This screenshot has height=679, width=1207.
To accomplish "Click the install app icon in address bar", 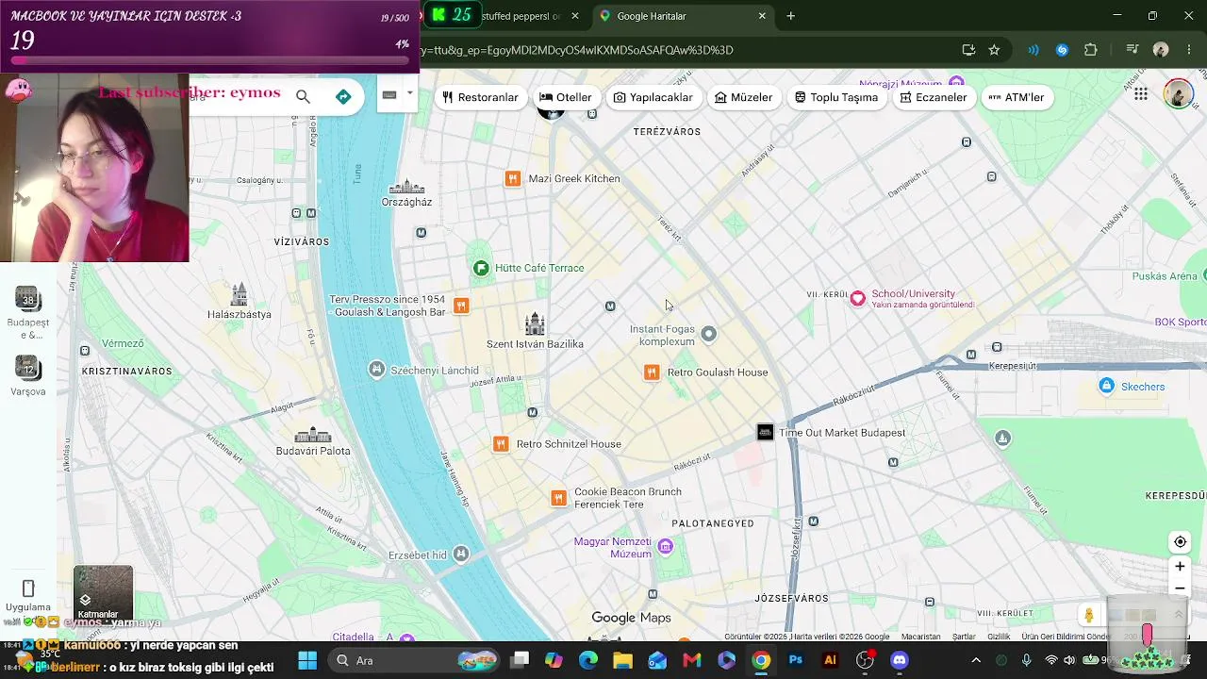I will (968, 50).
